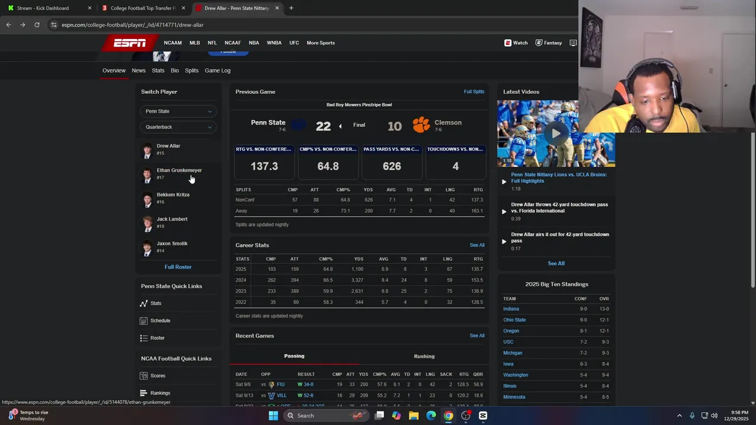Go forward in the browser
The height and width of the screenshot is (425, 756).
[x=22, y=25]
